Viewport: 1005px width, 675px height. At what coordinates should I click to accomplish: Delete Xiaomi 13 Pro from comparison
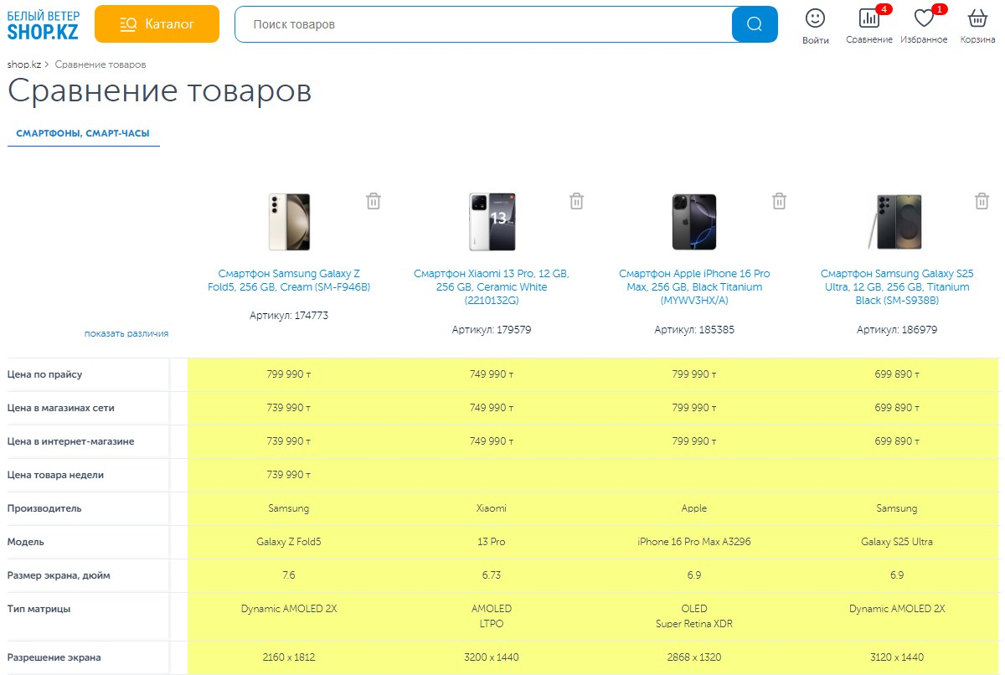point(576,201)
